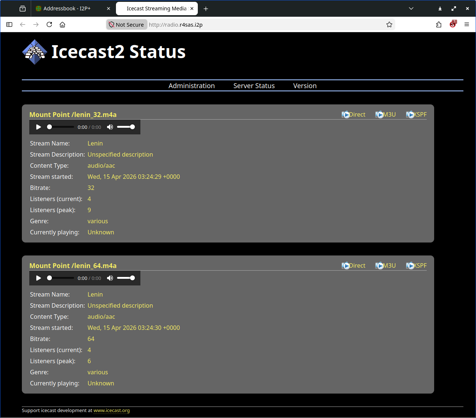476x418 pixels.
Task: Bookmark this page with the star
Action: [389, 24]
